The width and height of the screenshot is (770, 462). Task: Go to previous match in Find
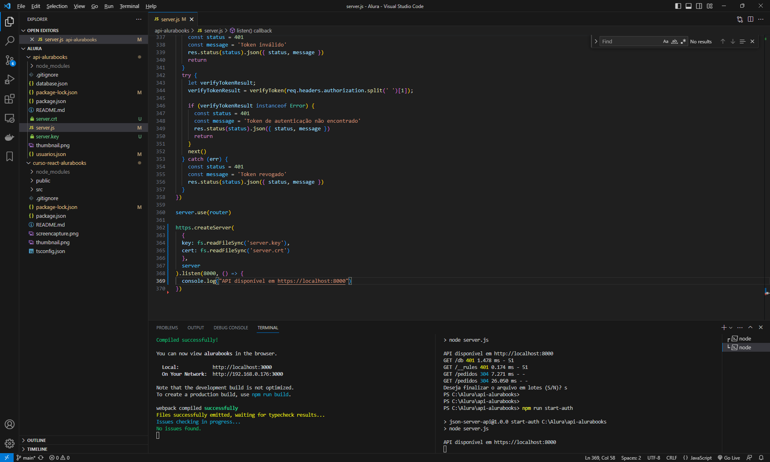pos(723,41)
